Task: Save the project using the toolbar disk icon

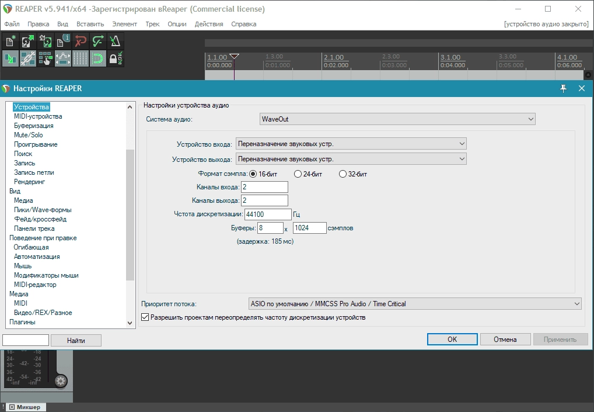Action: point(45,41)
